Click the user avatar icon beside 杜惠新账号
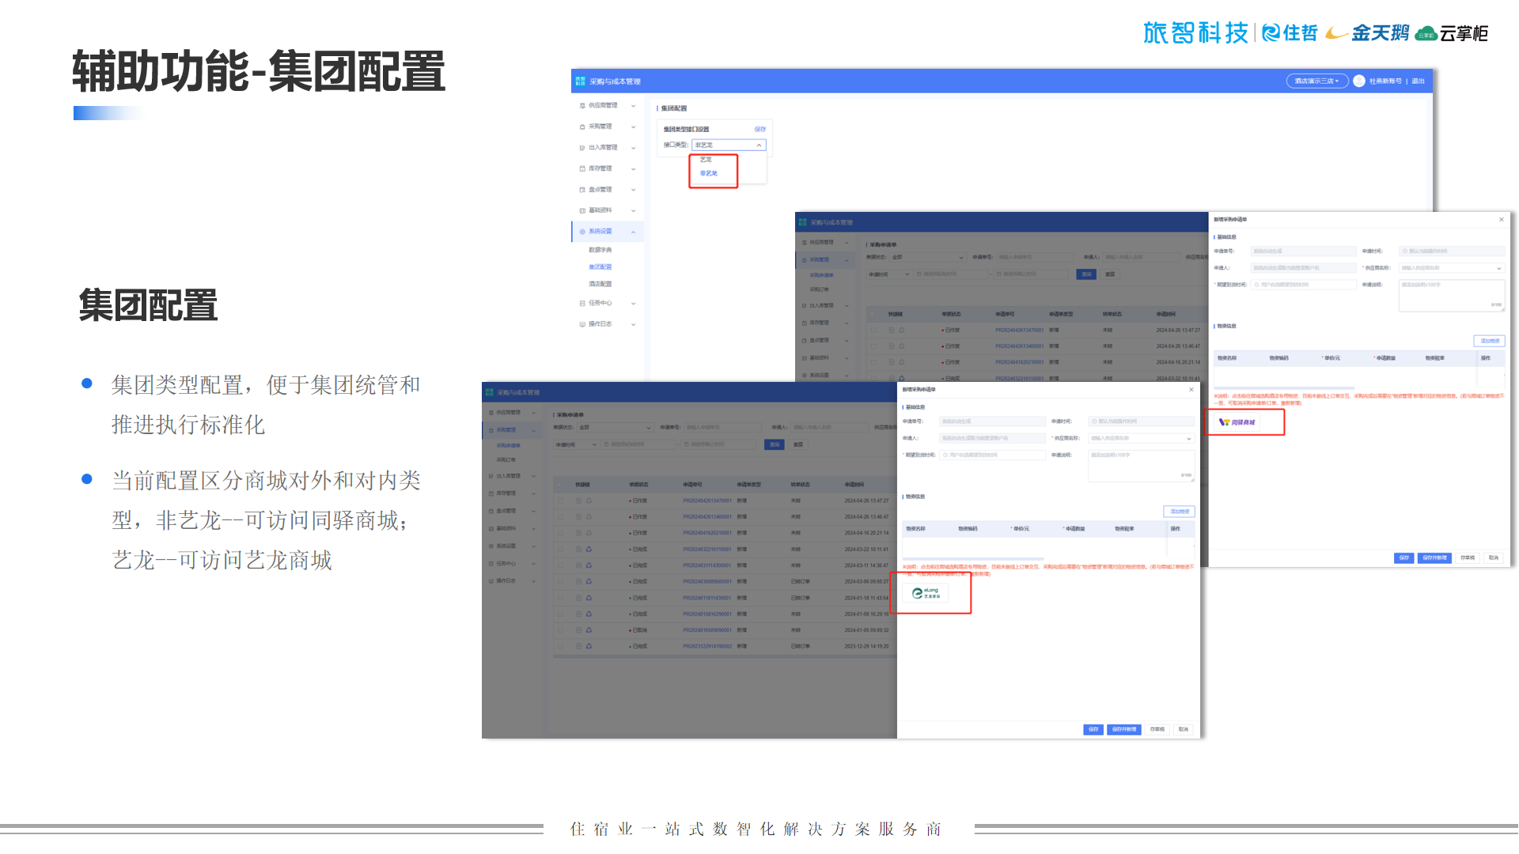Screen dimensions: 1519x854 tap(1359, 81)
